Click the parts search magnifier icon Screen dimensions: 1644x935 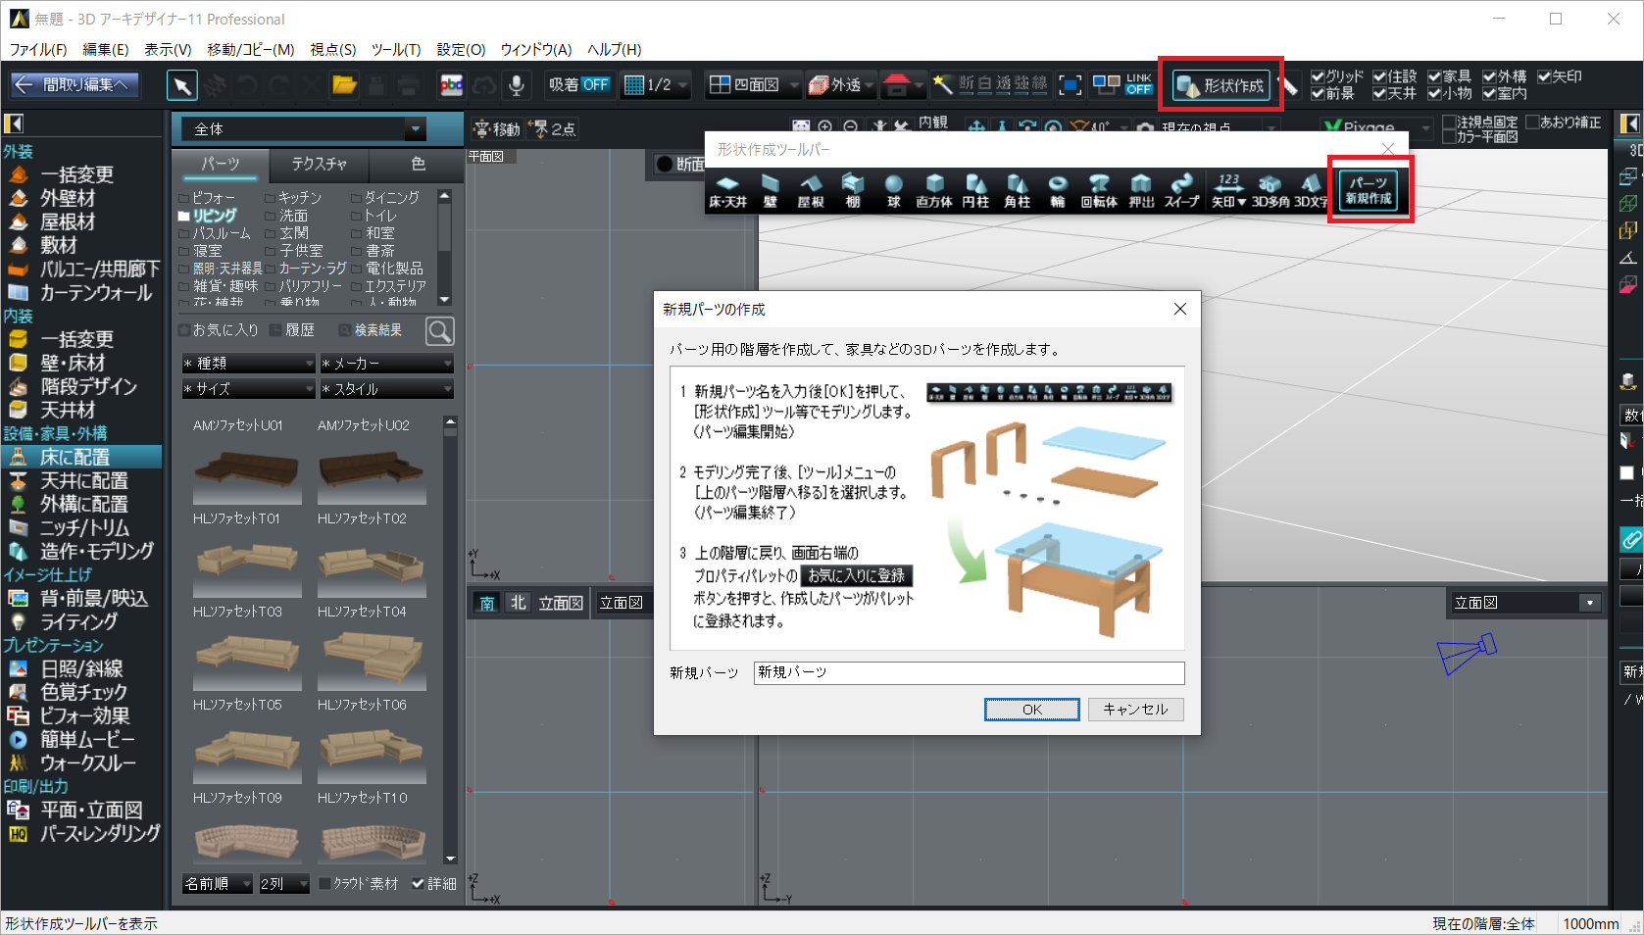440,331
